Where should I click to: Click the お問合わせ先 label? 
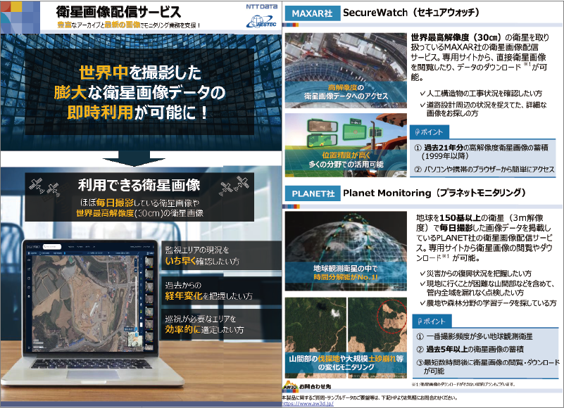pos(315,386)
